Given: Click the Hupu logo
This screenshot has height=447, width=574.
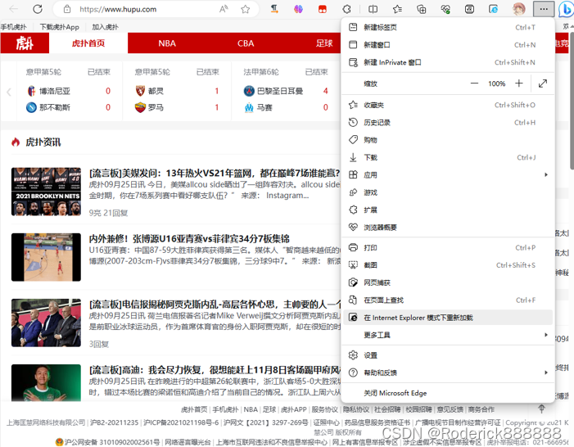Looking at the screenshot, I should 25,43.
